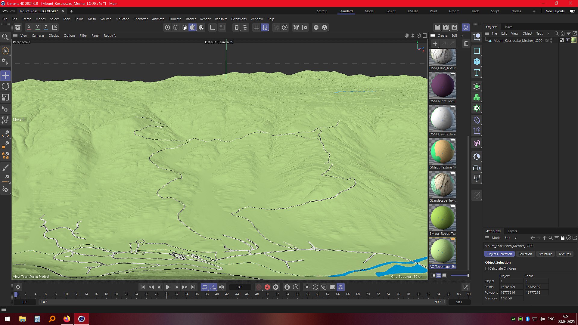The image size is (578, 325).
Task: Open Windows Start menu
Action: click(x=7, y=319)
